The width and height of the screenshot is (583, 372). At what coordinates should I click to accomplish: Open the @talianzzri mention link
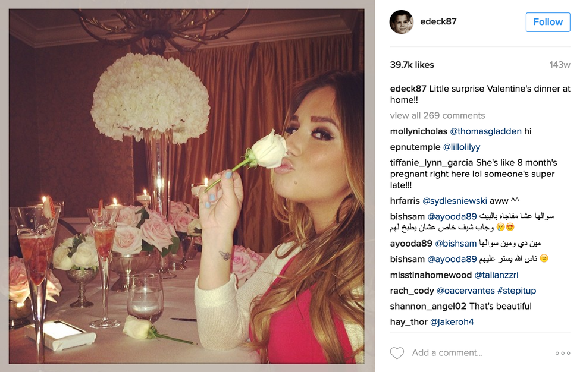(x=496, y=275)
